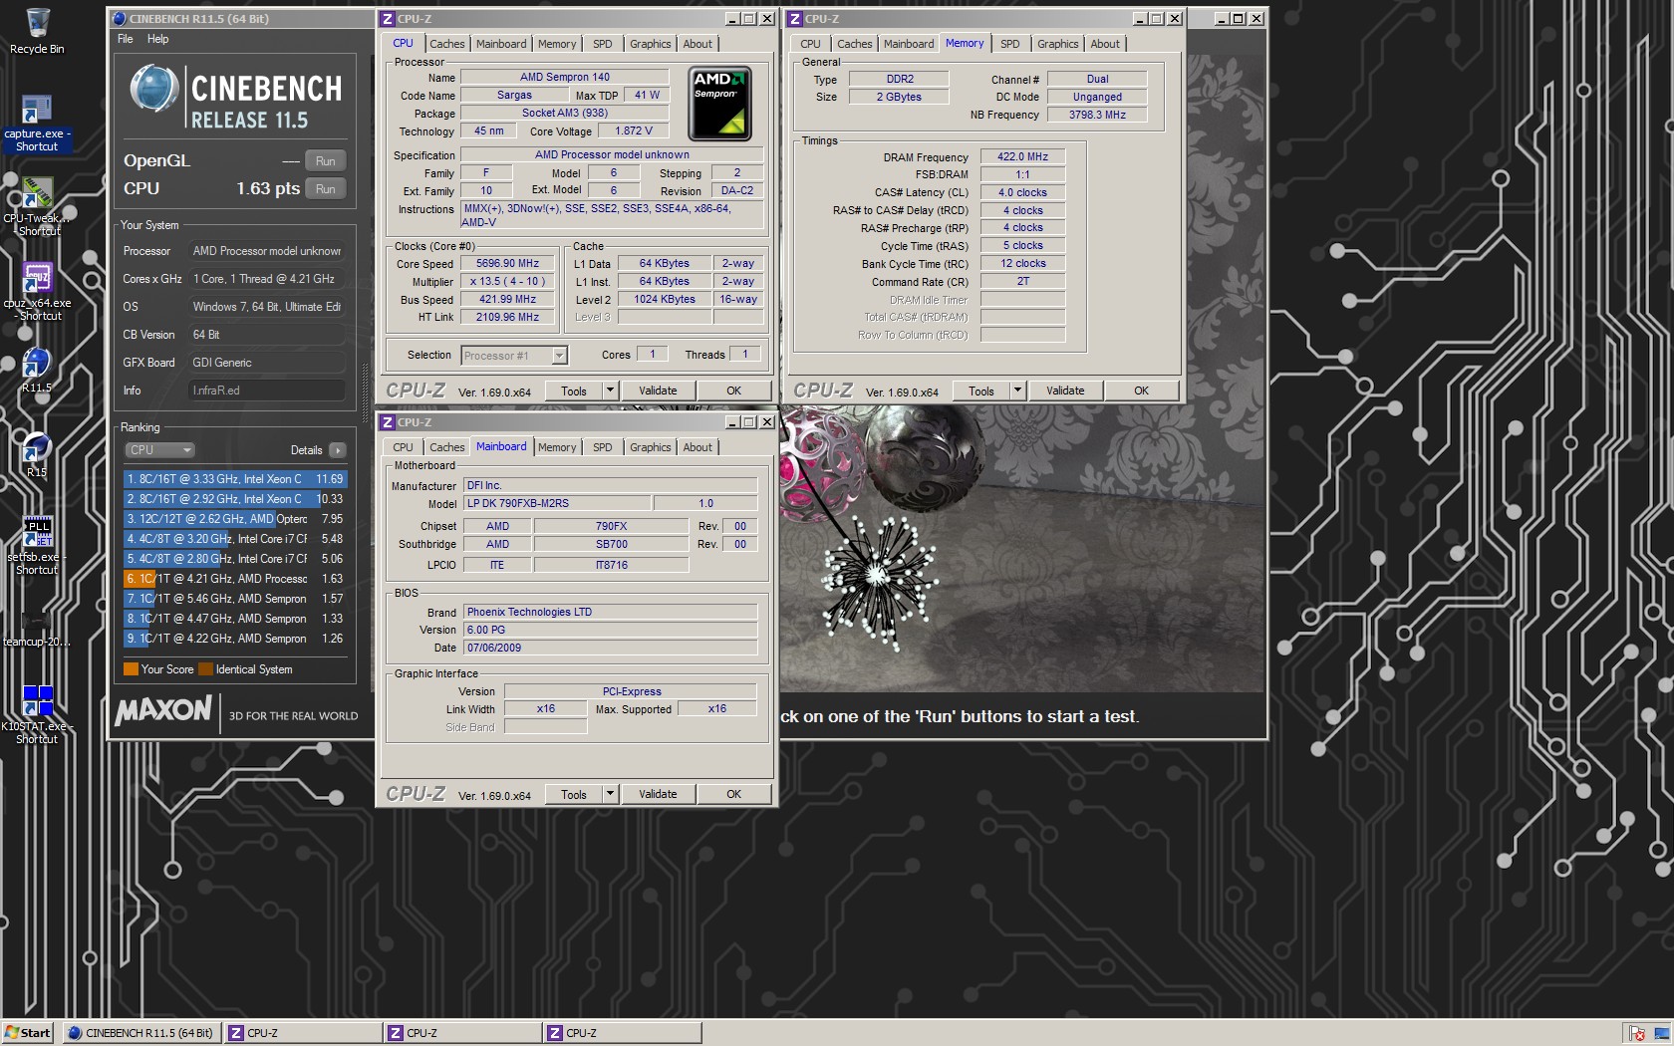Click the mainboard model LP DK 790FXB-M2RS field
The width and height of the screenshot is (1674, 1046).
[x=556, y=504]
